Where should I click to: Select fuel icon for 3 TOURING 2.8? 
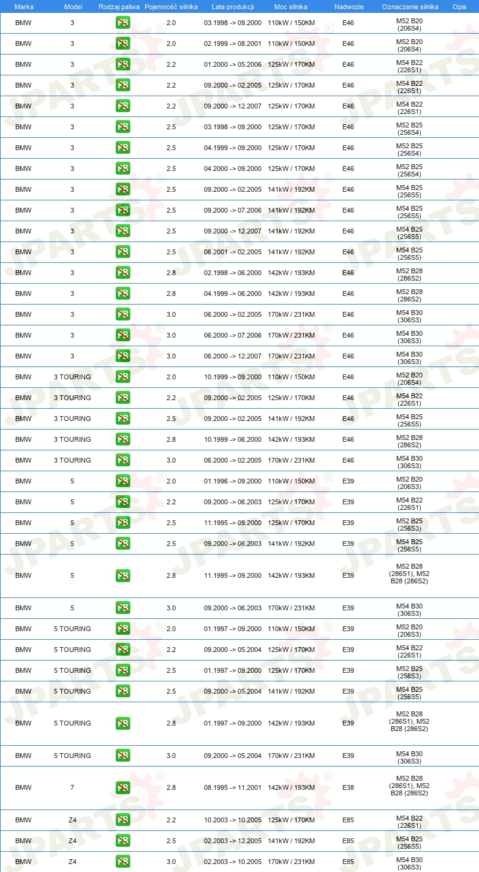point(123,439)
